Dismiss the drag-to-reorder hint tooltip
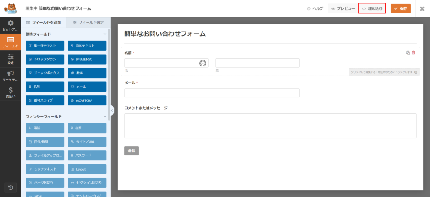The image size is (430, 197). pyautogui.click(x=416, y=72)
